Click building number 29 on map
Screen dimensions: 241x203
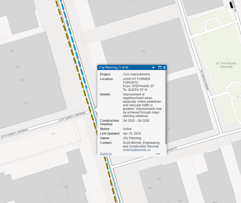click(x=12, y=51)
